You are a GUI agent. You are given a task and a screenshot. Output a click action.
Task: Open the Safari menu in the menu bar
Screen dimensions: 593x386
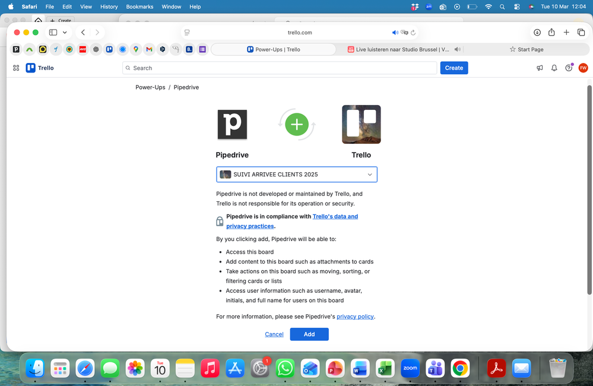[x=29, y=7]
